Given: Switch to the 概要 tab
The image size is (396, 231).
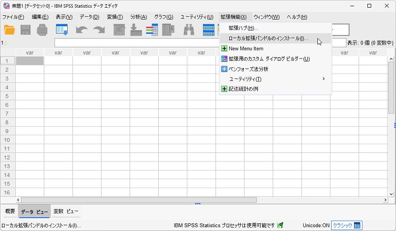Looking at the screenshot, I should pyautogui.click(x=10, y=211).
